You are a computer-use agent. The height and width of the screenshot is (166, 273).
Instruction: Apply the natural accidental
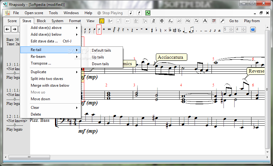click(160, 30)
